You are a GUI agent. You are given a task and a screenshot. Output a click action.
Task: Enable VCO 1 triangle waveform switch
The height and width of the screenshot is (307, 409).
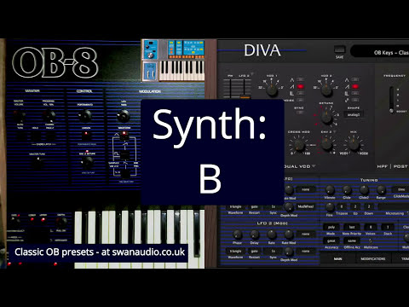[300, 79]
